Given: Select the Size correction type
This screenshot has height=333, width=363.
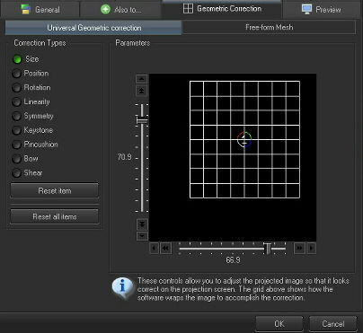Looking at the screenshot, I should pyautogui.click(x=26, y=59).
